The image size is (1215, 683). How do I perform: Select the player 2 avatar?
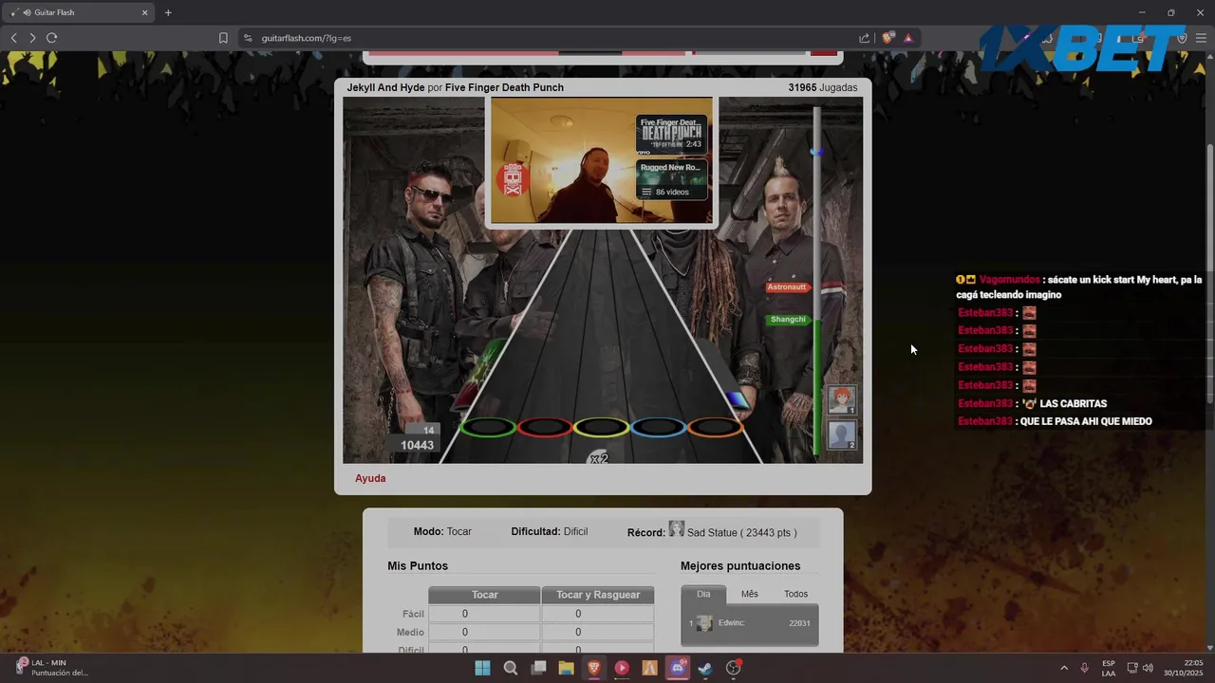point(841,434)
